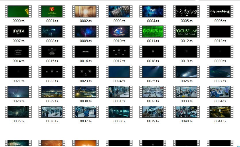Select the 0022.ts video thumbnail
This screenshot has height=147, width=240.
(x=52, y=72)
